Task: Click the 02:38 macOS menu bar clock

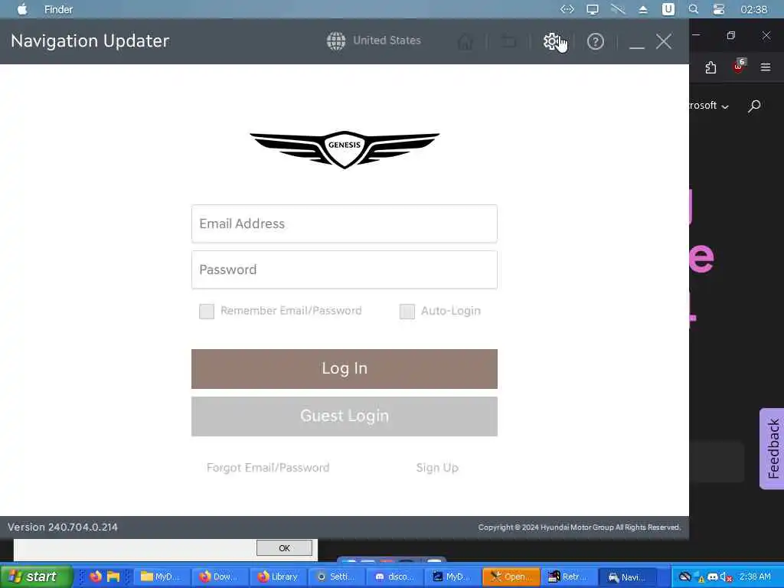Action: pos(753,9)
